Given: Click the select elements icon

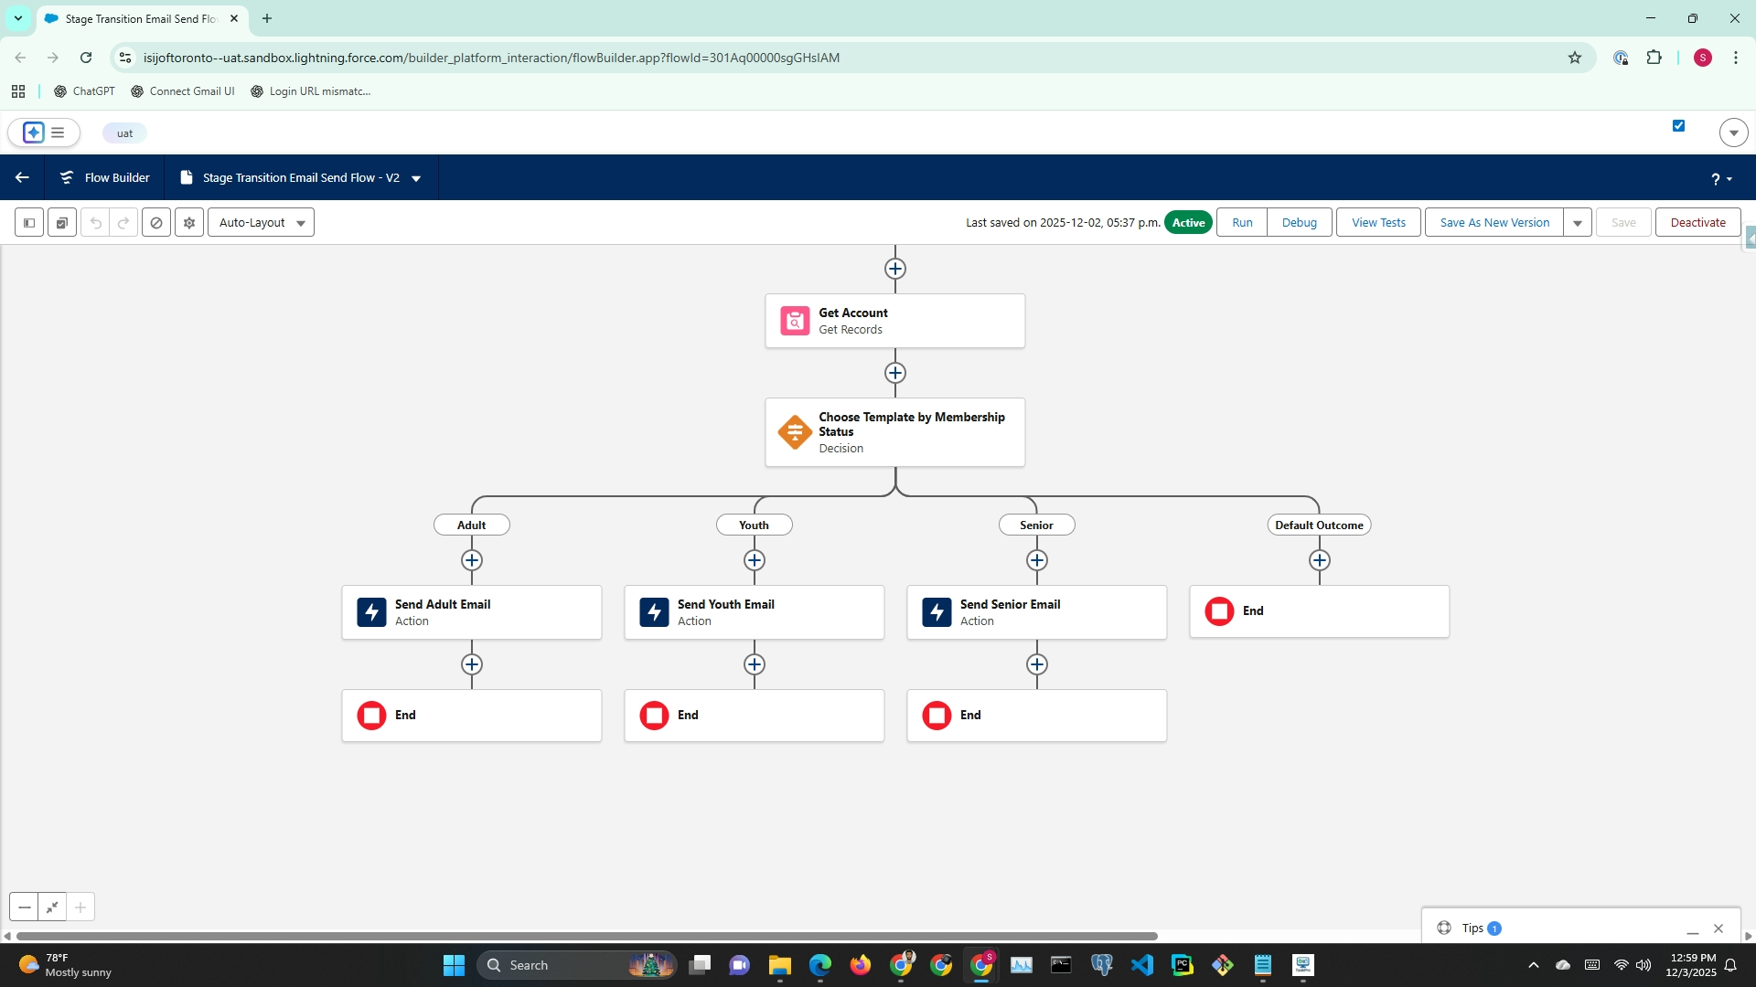Looking at the screenshot, I should click(x=62, y=222).
